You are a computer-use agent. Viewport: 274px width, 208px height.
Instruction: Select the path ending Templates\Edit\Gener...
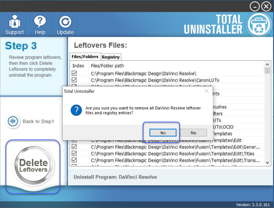click(175, 147)
